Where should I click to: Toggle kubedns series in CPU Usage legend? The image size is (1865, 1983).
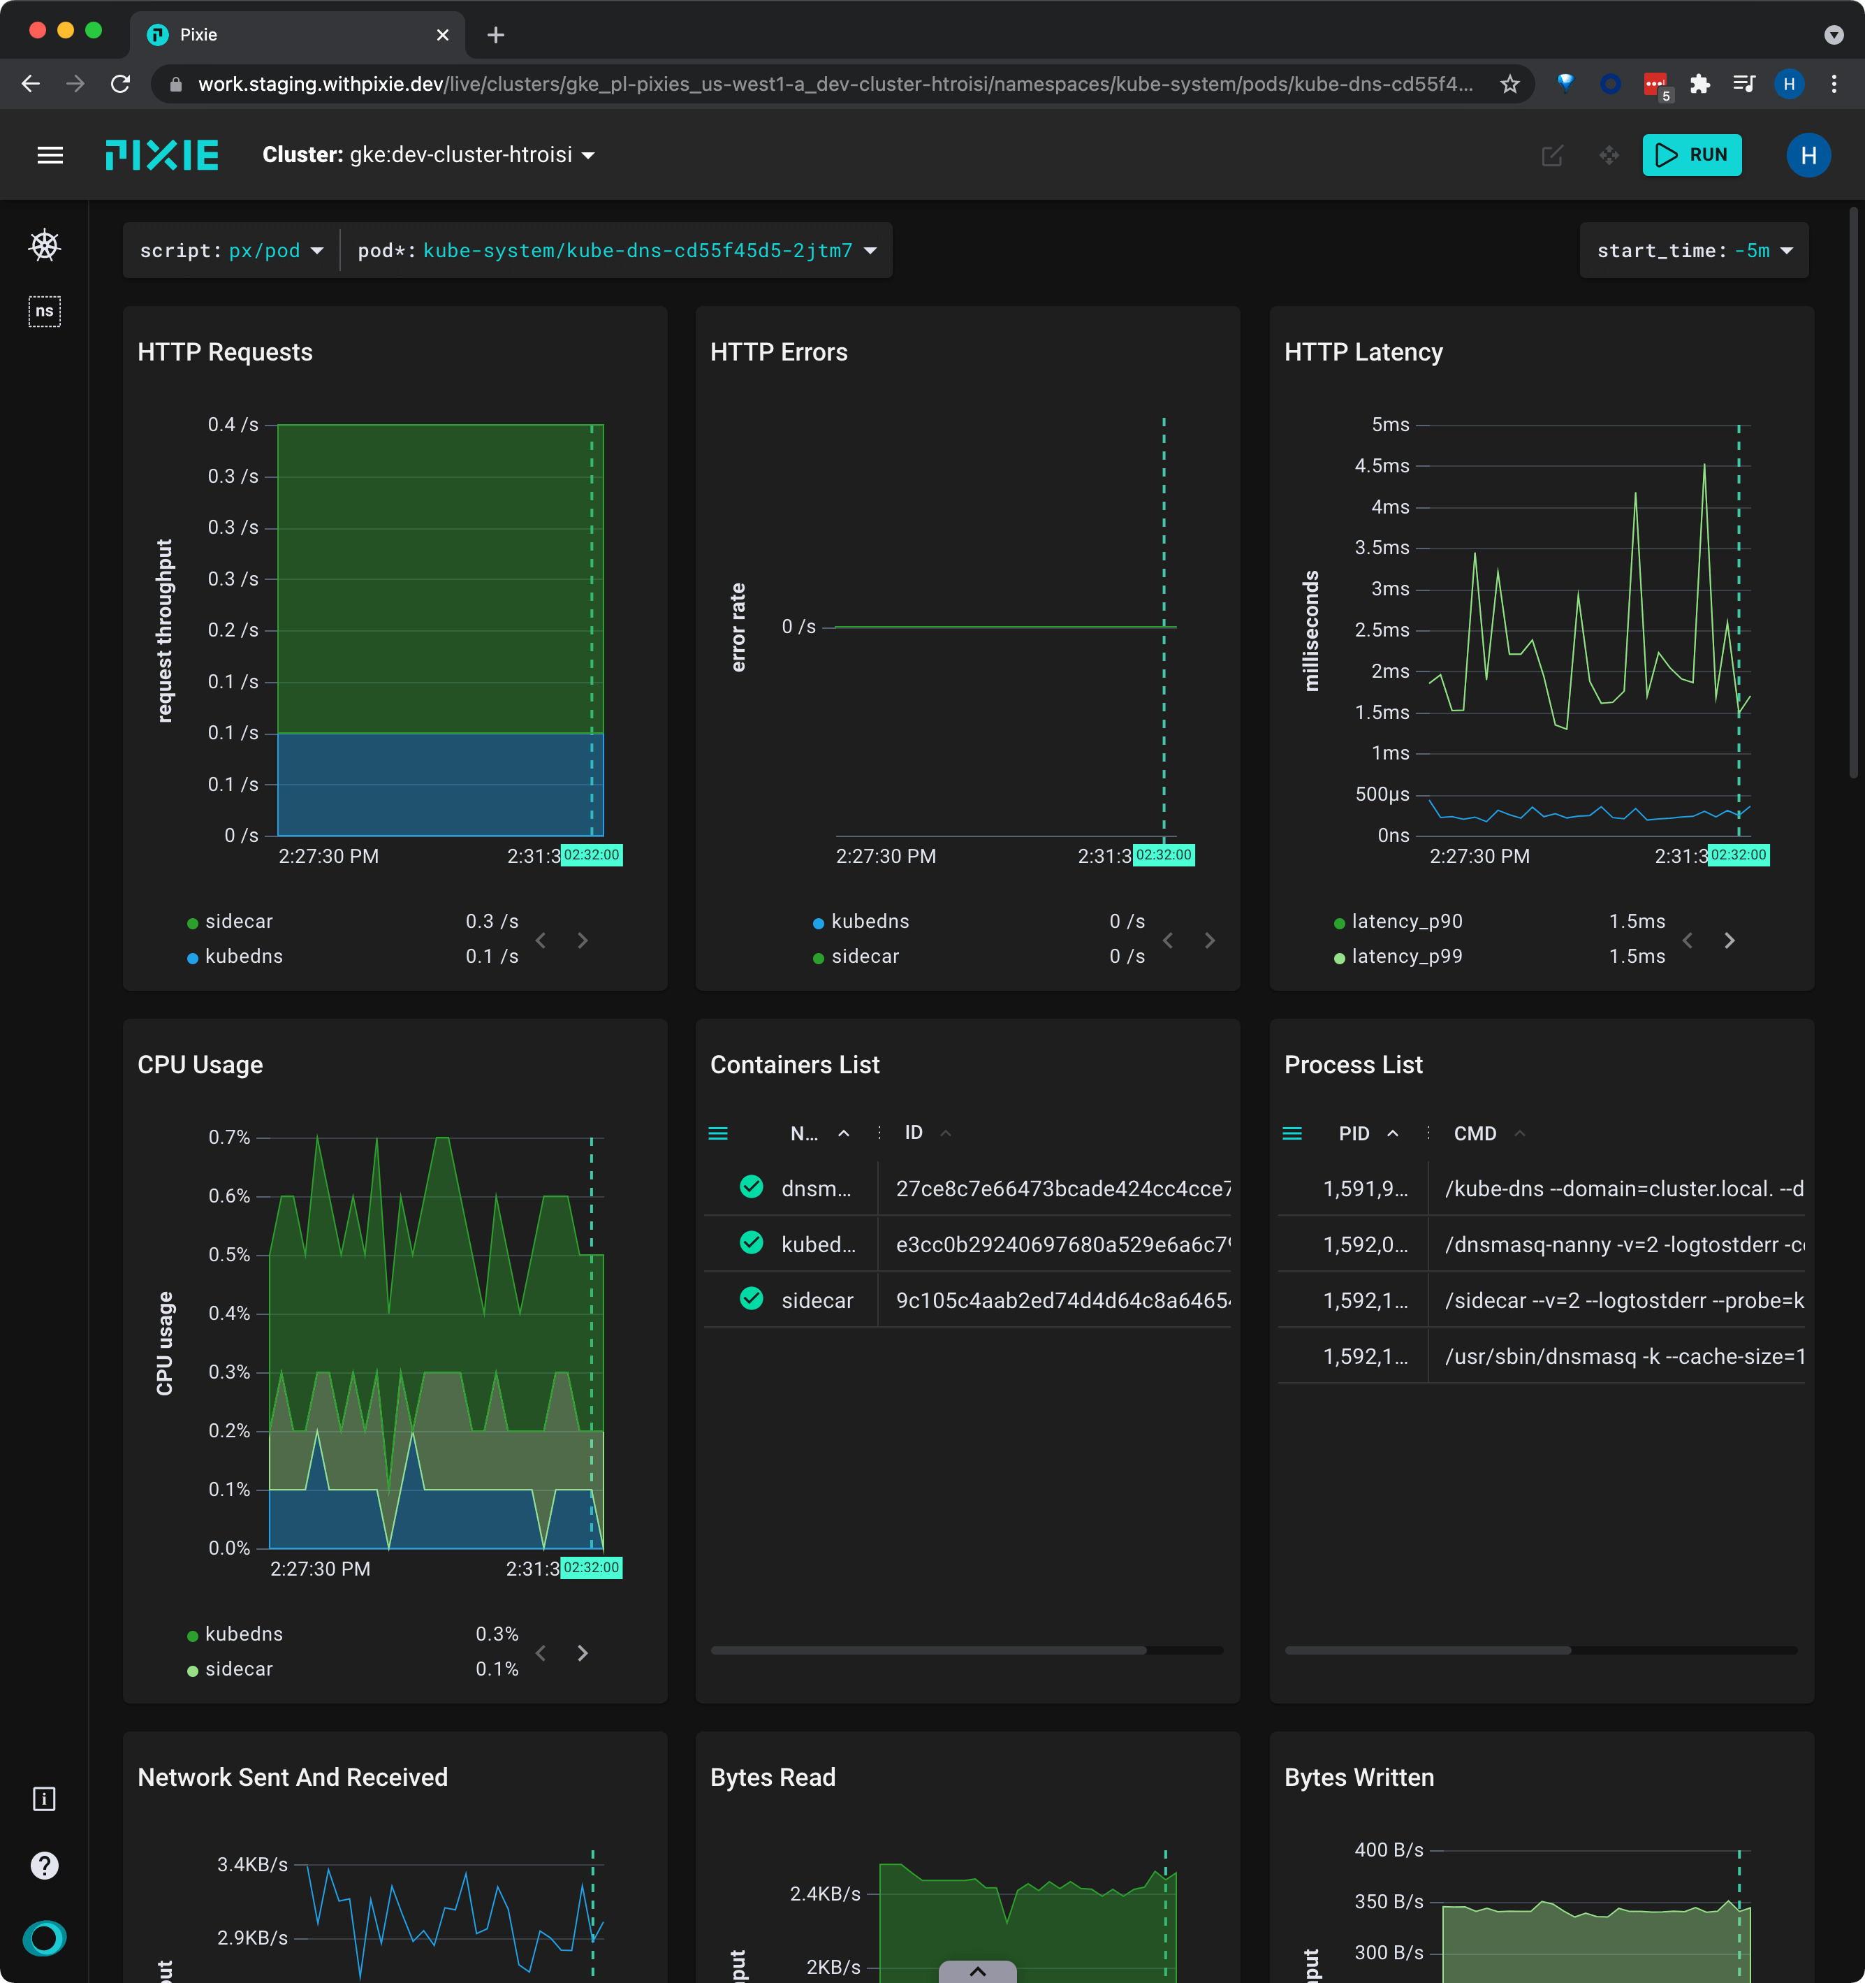[243, 1634]
